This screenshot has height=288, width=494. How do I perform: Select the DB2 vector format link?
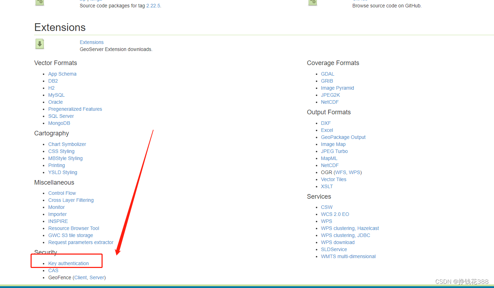point(53,81)
